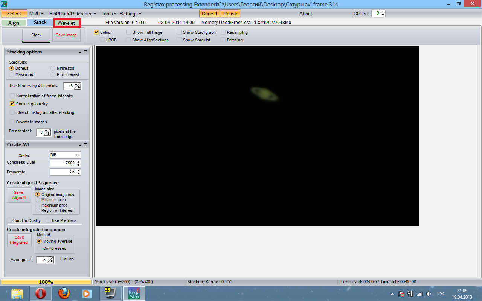Open the Tools dropdown menu

[x=109, y=14]
